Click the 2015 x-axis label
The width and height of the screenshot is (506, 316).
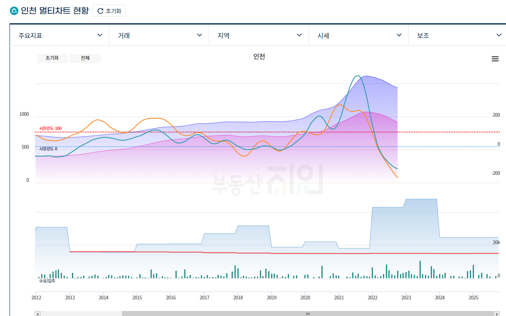[x=137, y=298]
